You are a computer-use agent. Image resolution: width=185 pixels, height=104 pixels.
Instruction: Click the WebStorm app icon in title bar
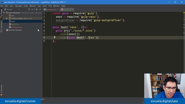click(2, 2)
